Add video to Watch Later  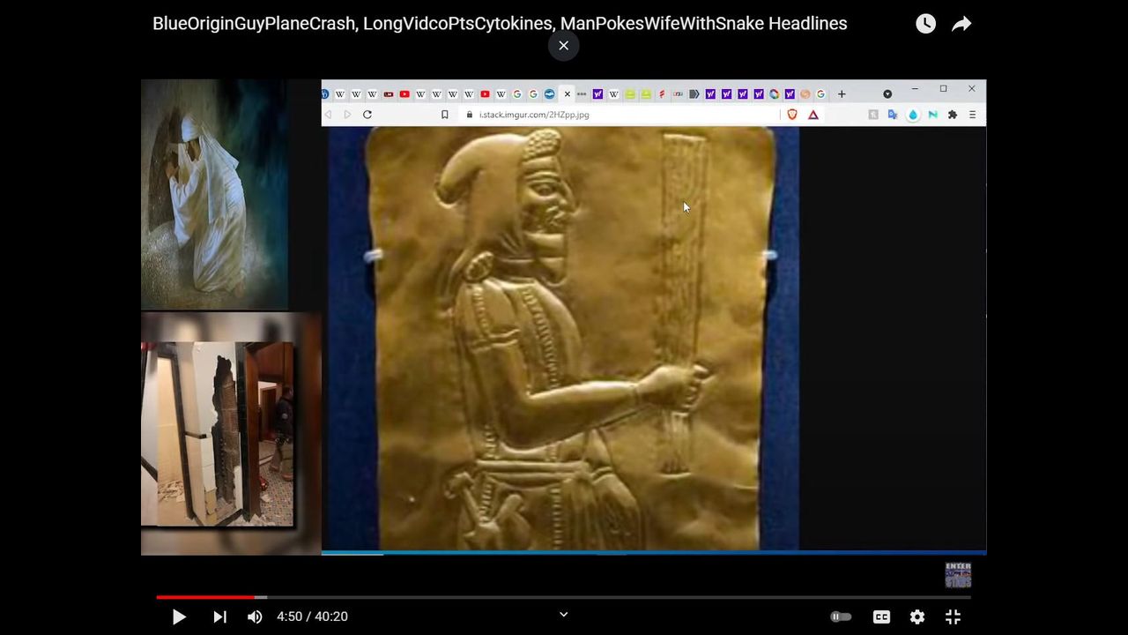(925, 24)
